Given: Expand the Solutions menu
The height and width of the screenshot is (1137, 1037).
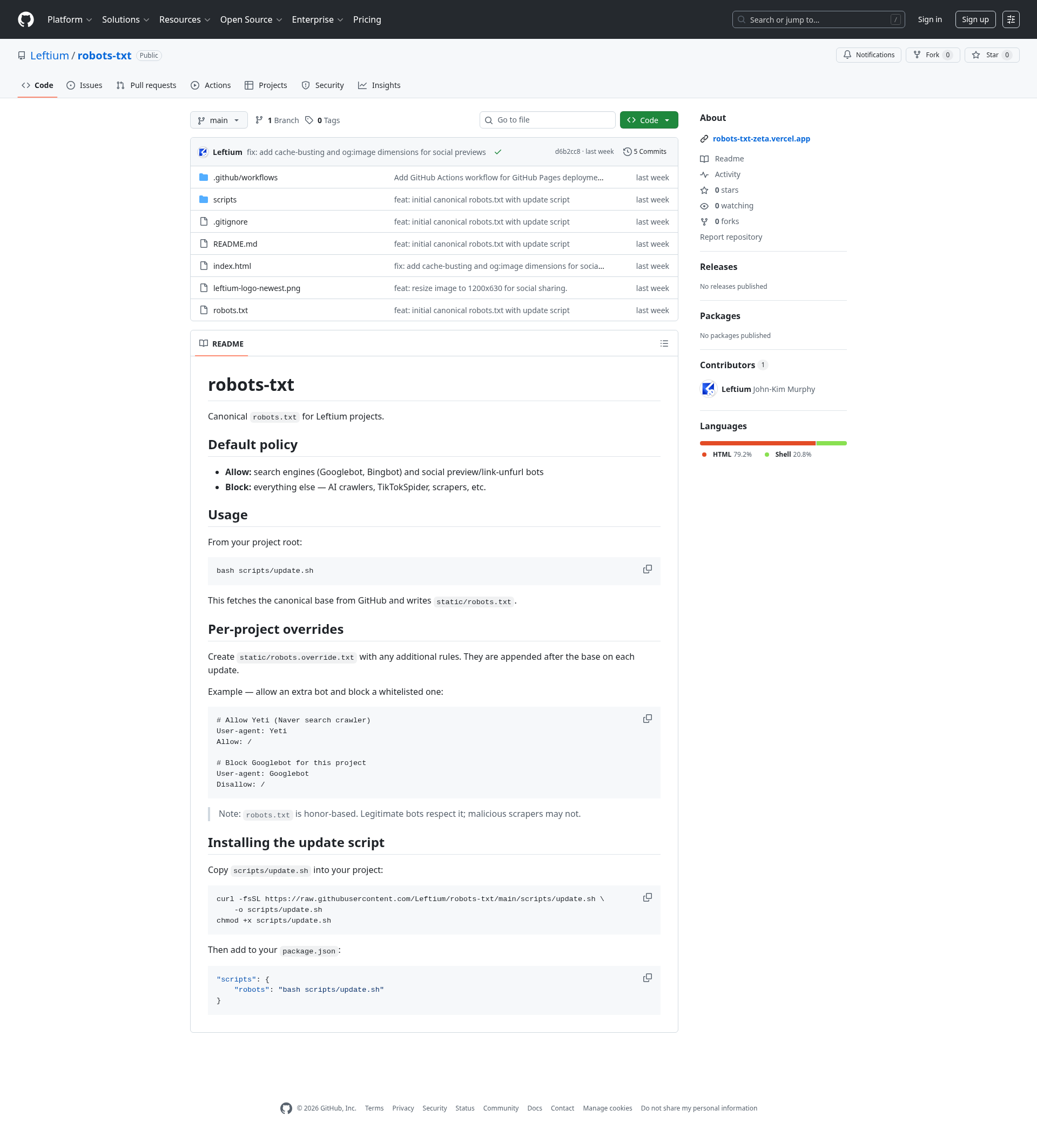Looking at the screenshot, I should point(125,20).
